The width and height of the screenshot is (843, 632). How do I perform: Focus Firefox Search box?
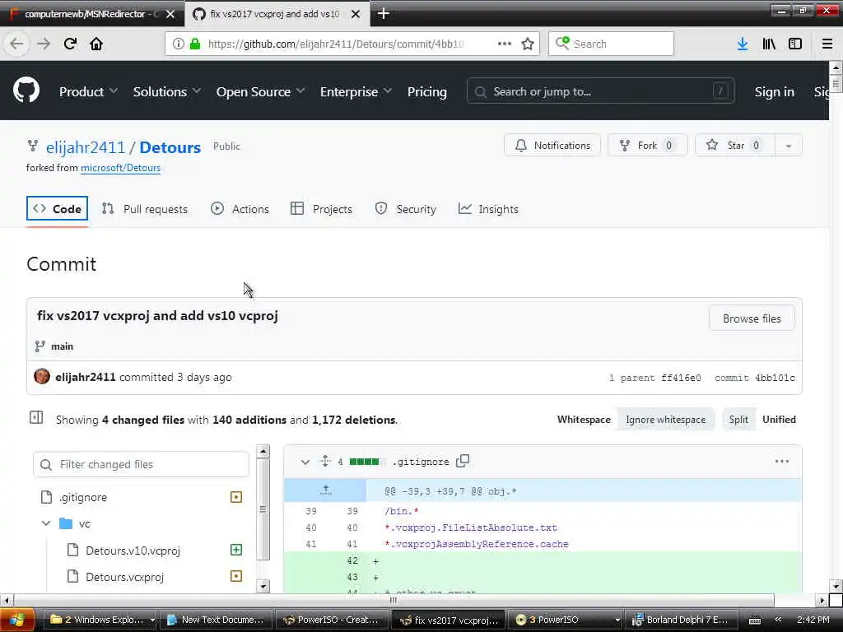tap(611, 44)
